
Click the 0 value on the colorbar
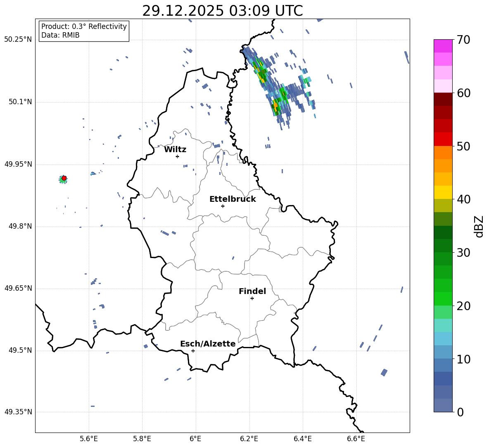pos(460,412)
